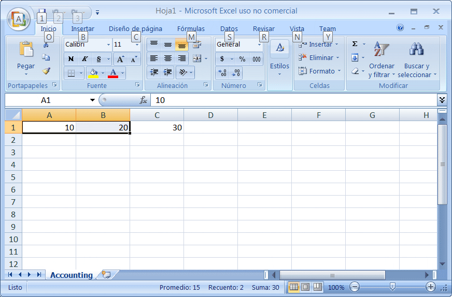Toggle middle vertical alignment
Viewport: 452px width, 297px height.
click(168, 44)
